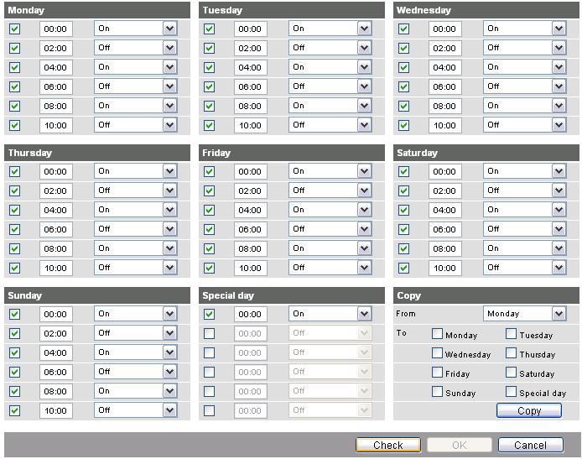Uncheck Thursday 06:00 schedule checkbox
The height and width of the screenshot is (459, 582).
(14, 230)
